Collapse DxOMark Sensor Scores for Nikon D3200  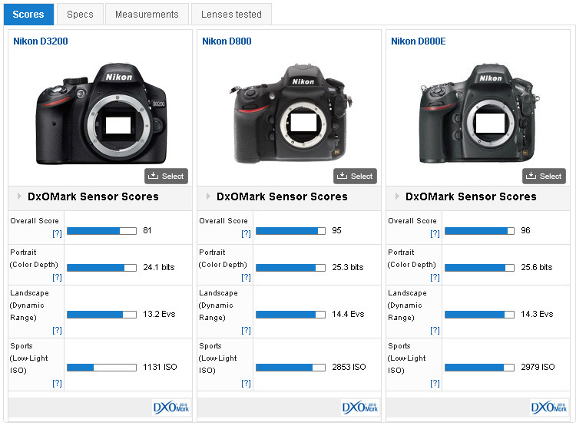(19, 196)
